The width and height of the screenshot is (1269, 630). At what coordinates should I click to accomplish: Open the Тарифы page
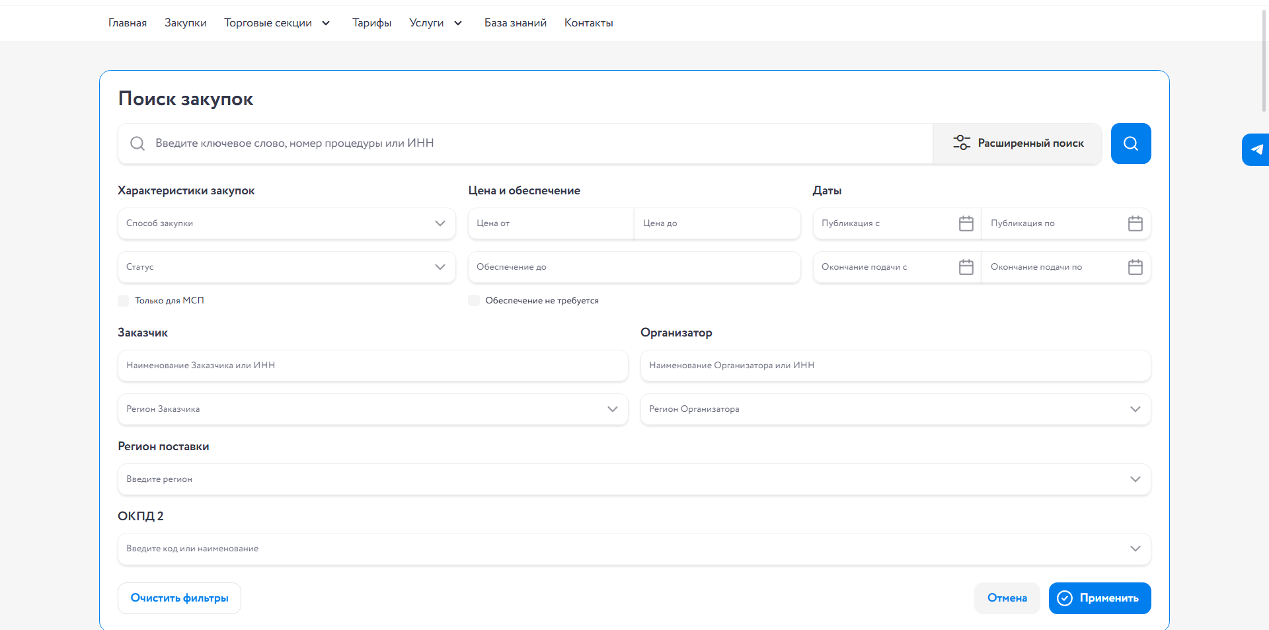(x=372, y=23)
